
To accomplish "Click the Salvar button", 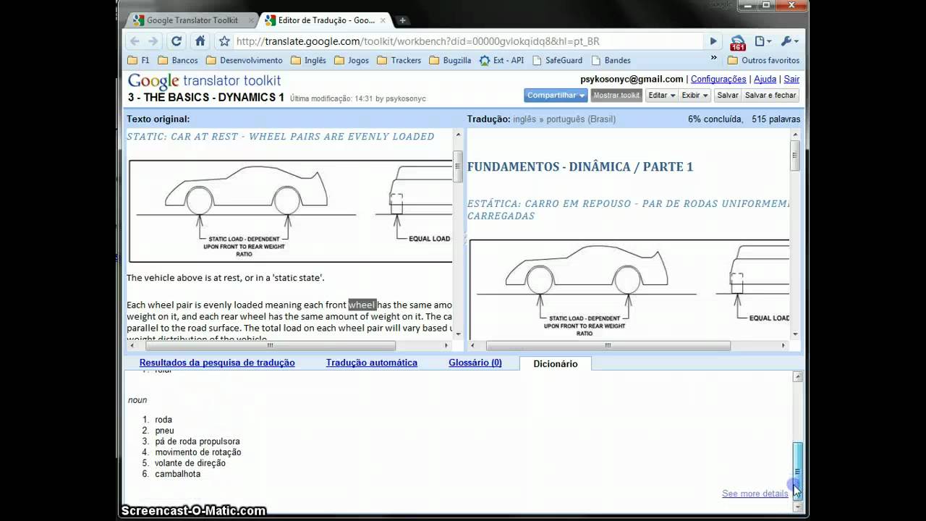I will click(x=727, y=96).
